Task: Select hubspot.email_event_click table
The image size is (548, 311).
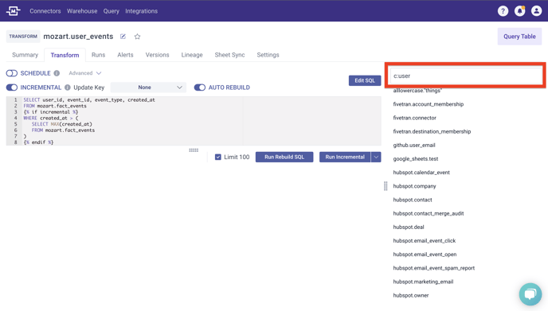Action: pos(425,240)
